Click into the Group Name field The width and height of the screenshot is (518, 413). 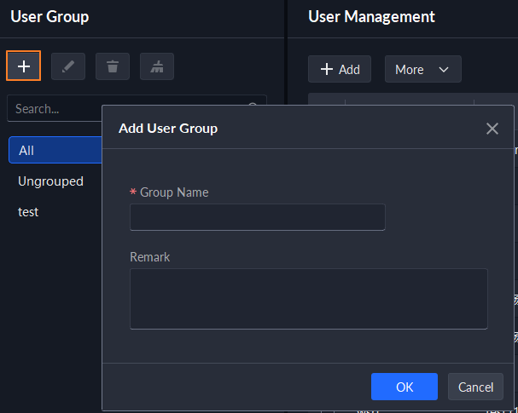click(257, 217)
